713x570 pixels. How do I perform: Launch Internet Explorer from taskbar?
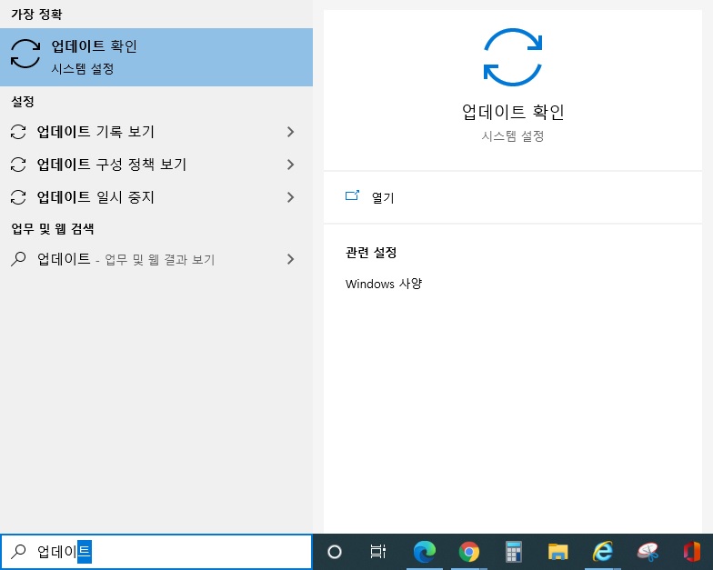point(602,551)
